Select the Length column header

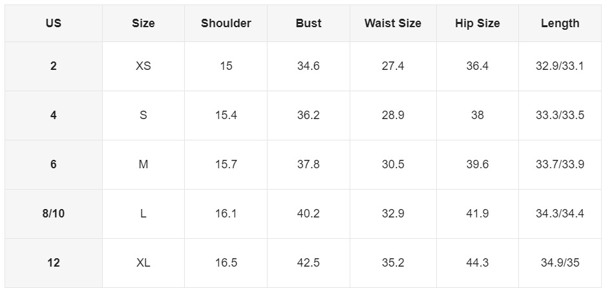tap(560, 23)
